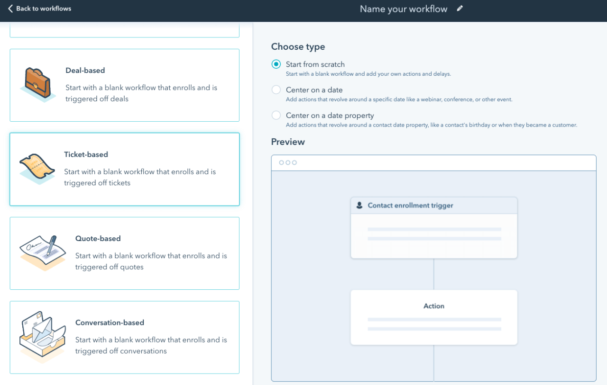Click the ticket icon on Ticket-based card
607x385 pixels.
click(x=37, y=169)
